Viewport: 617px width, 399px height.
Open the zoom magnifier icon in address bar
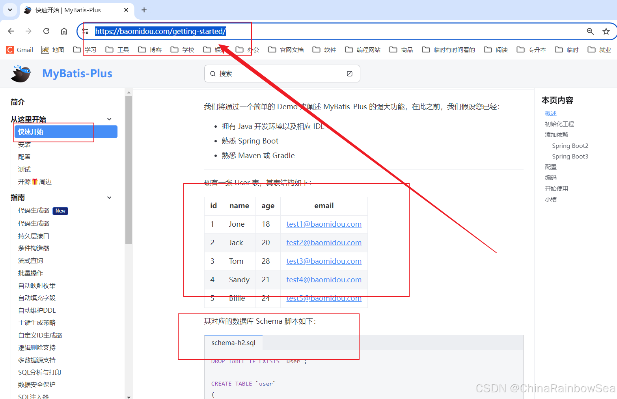coord(590,31)
